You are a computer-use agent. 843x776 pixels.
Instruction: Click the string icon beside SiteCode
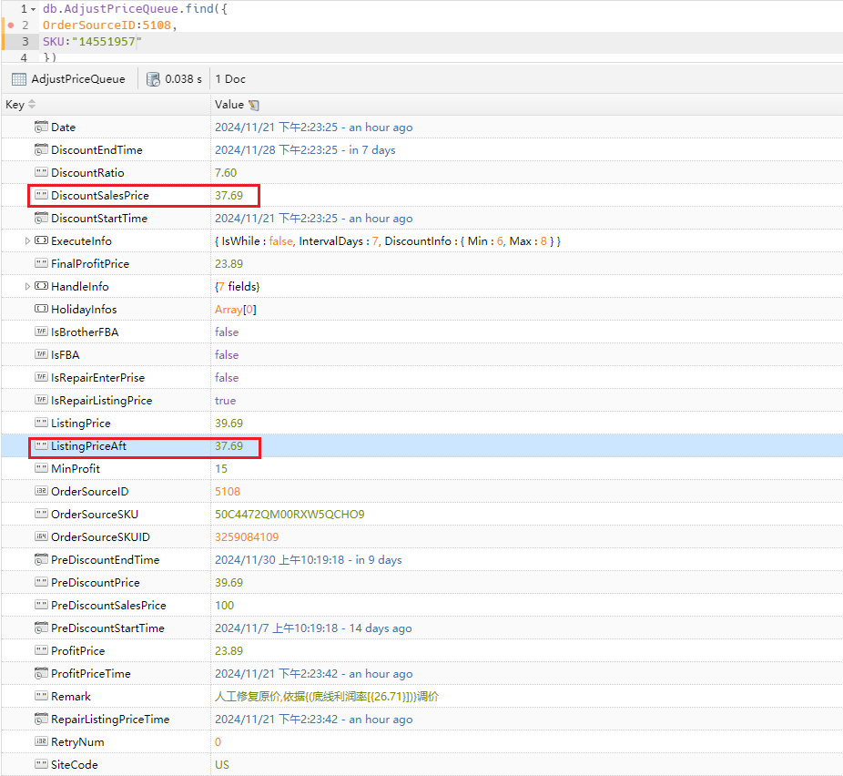[41, 763]
